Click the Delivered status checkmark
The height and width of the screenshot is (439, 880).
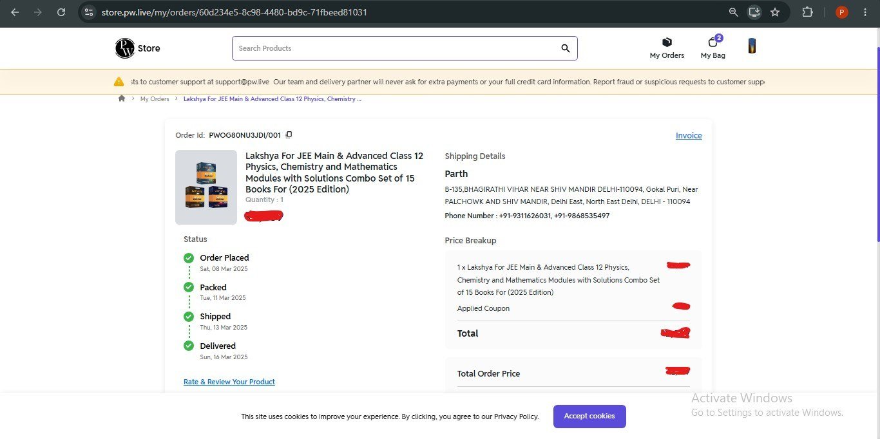click(189, 346)
